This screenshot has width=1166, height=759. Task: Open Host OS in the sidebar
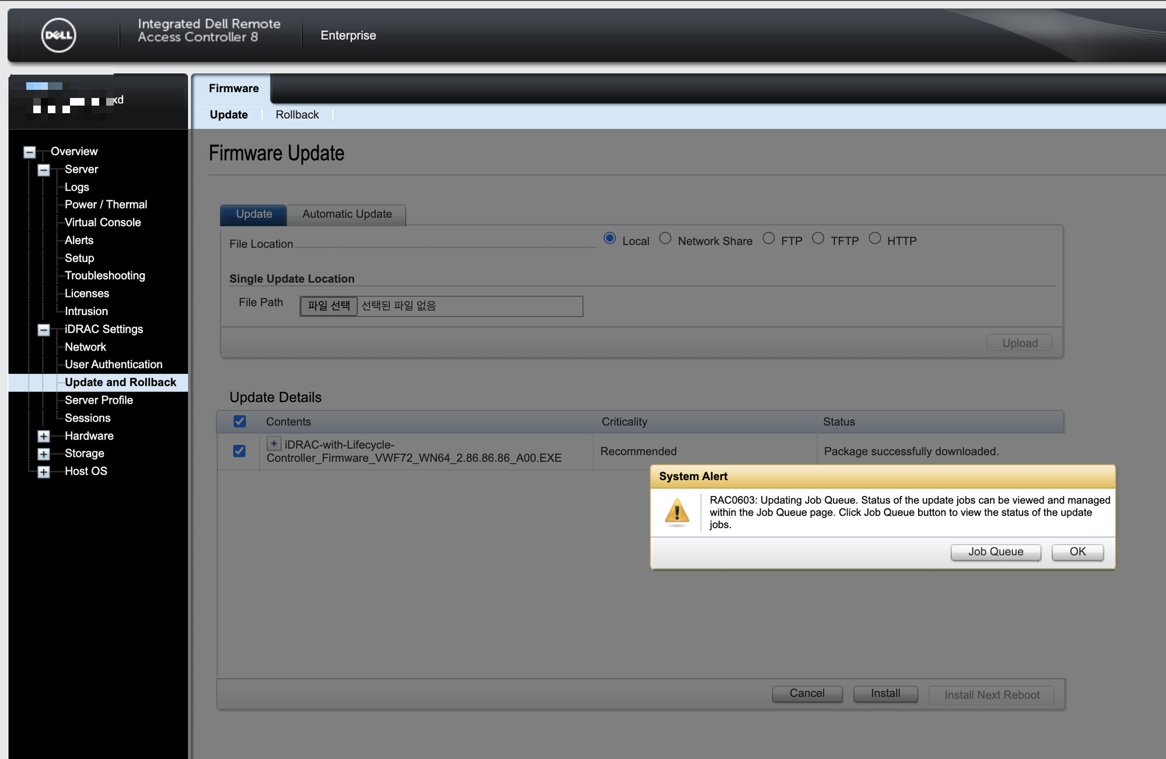click(x=86, y=471)
